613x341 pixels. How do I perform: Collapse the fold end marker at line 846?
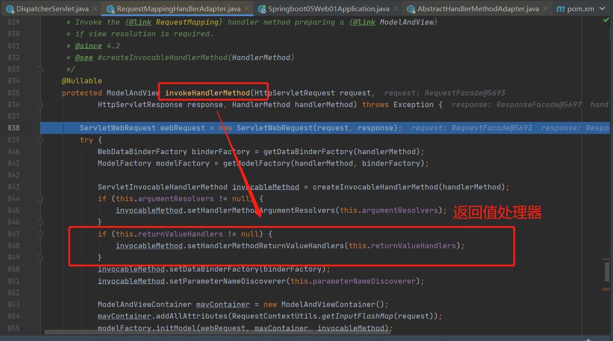(x=40, y=222)
